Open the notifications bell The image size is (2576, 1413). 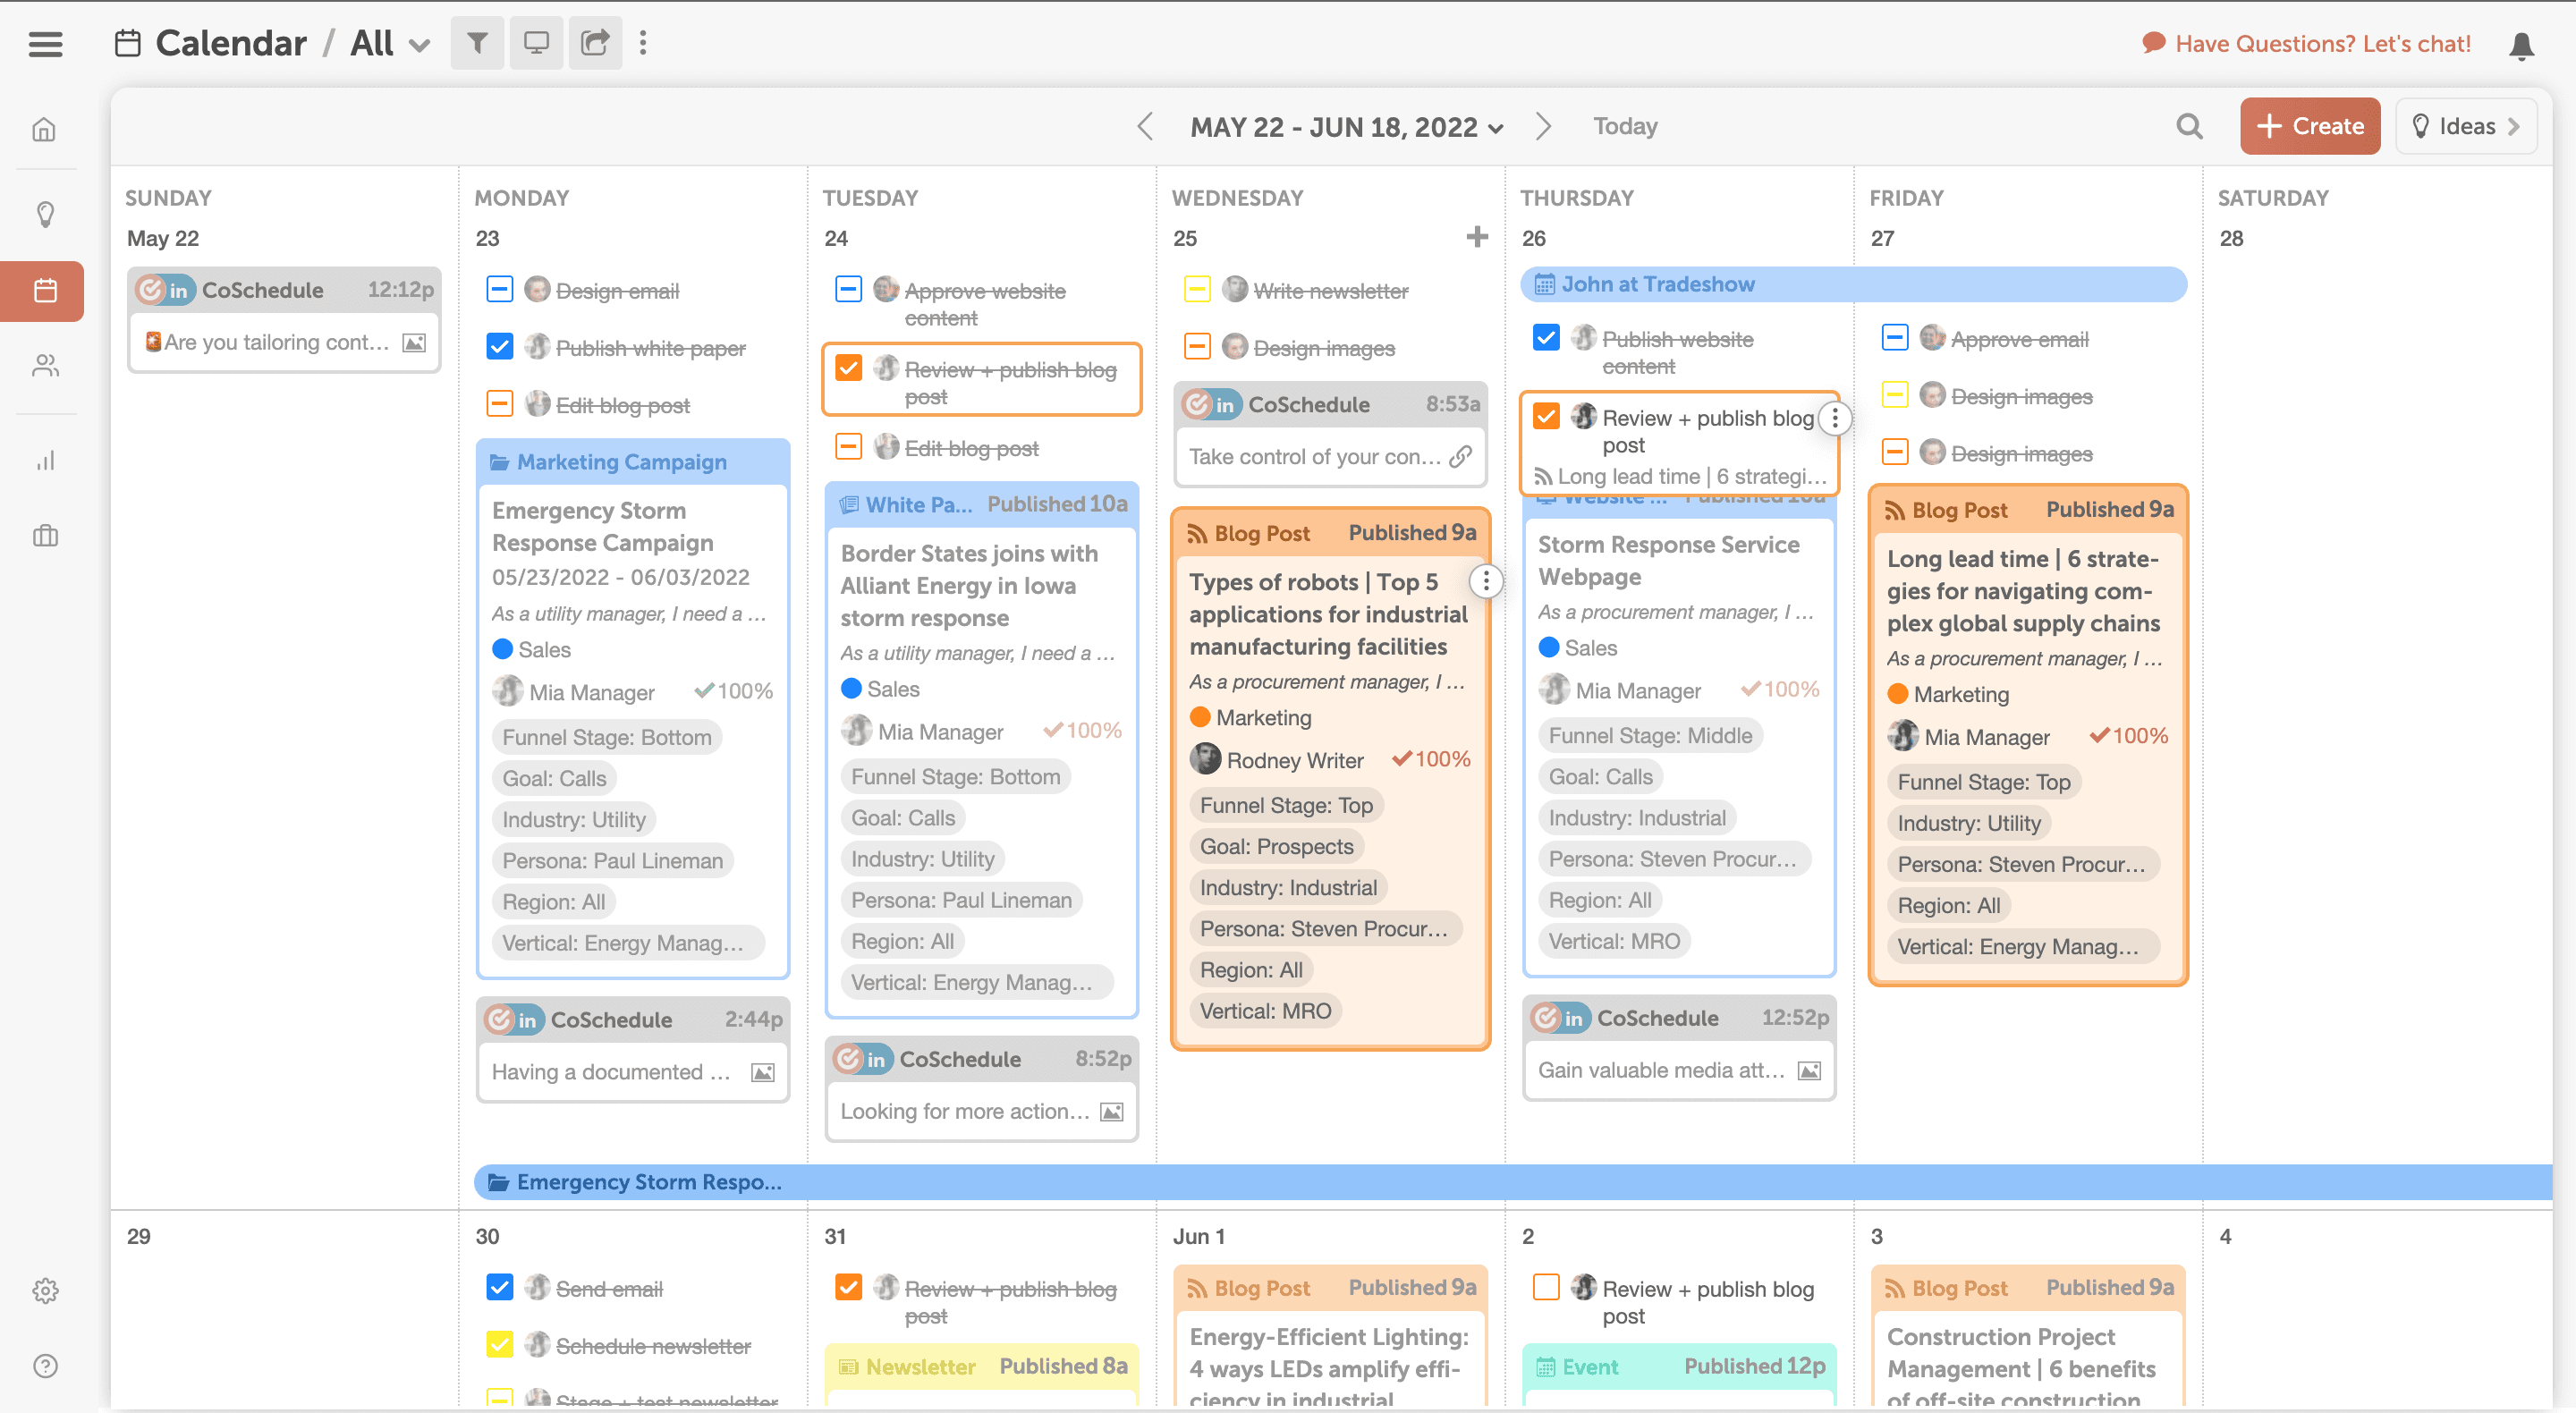click(2521, 45)
